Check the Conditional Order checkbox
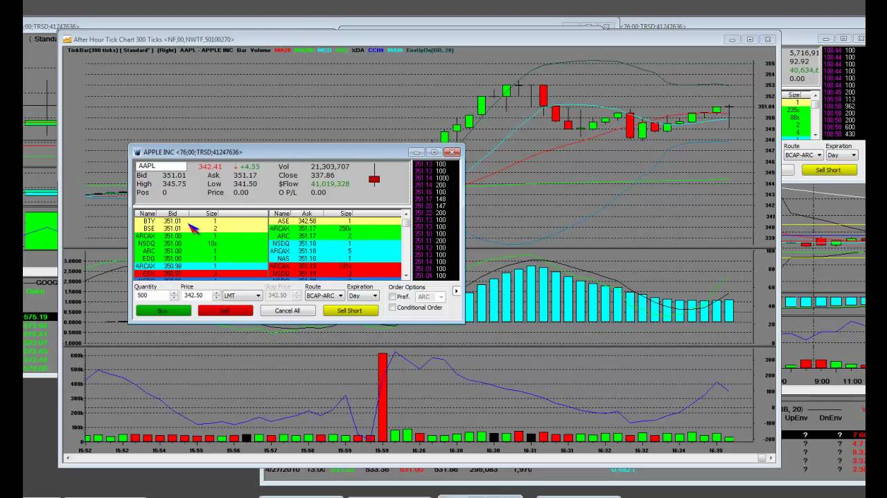 tap(393, 308)
